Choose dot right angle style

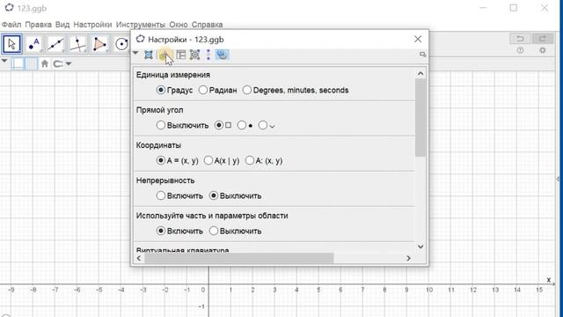tap(245, 125)
